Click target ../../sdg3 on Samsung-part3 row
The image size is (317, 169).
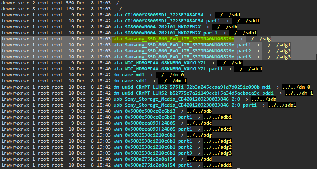[x=276, y=57]
